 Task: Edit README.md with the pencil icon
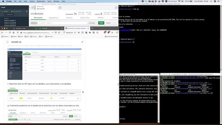[82, 42]
